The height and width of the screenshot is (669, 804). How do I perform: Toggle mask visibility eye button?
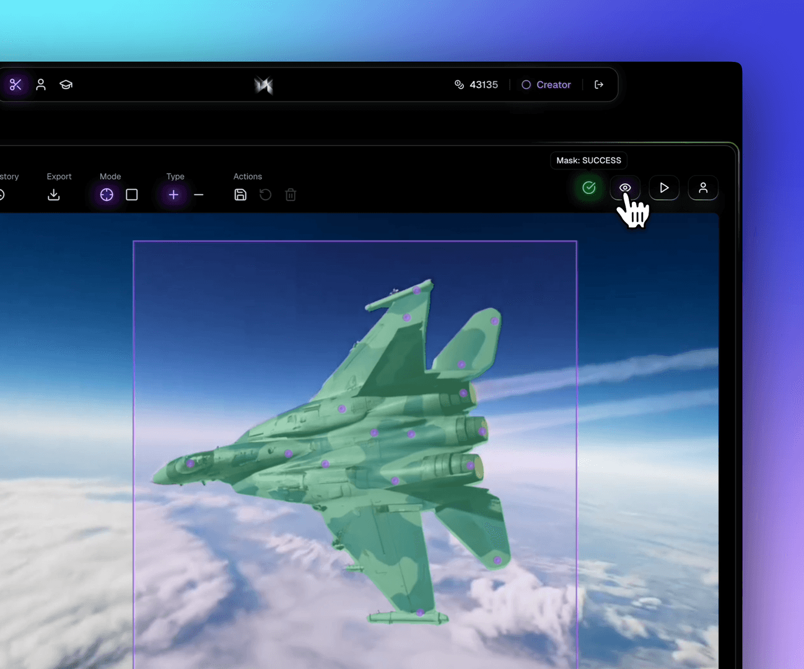coord(625,188)
